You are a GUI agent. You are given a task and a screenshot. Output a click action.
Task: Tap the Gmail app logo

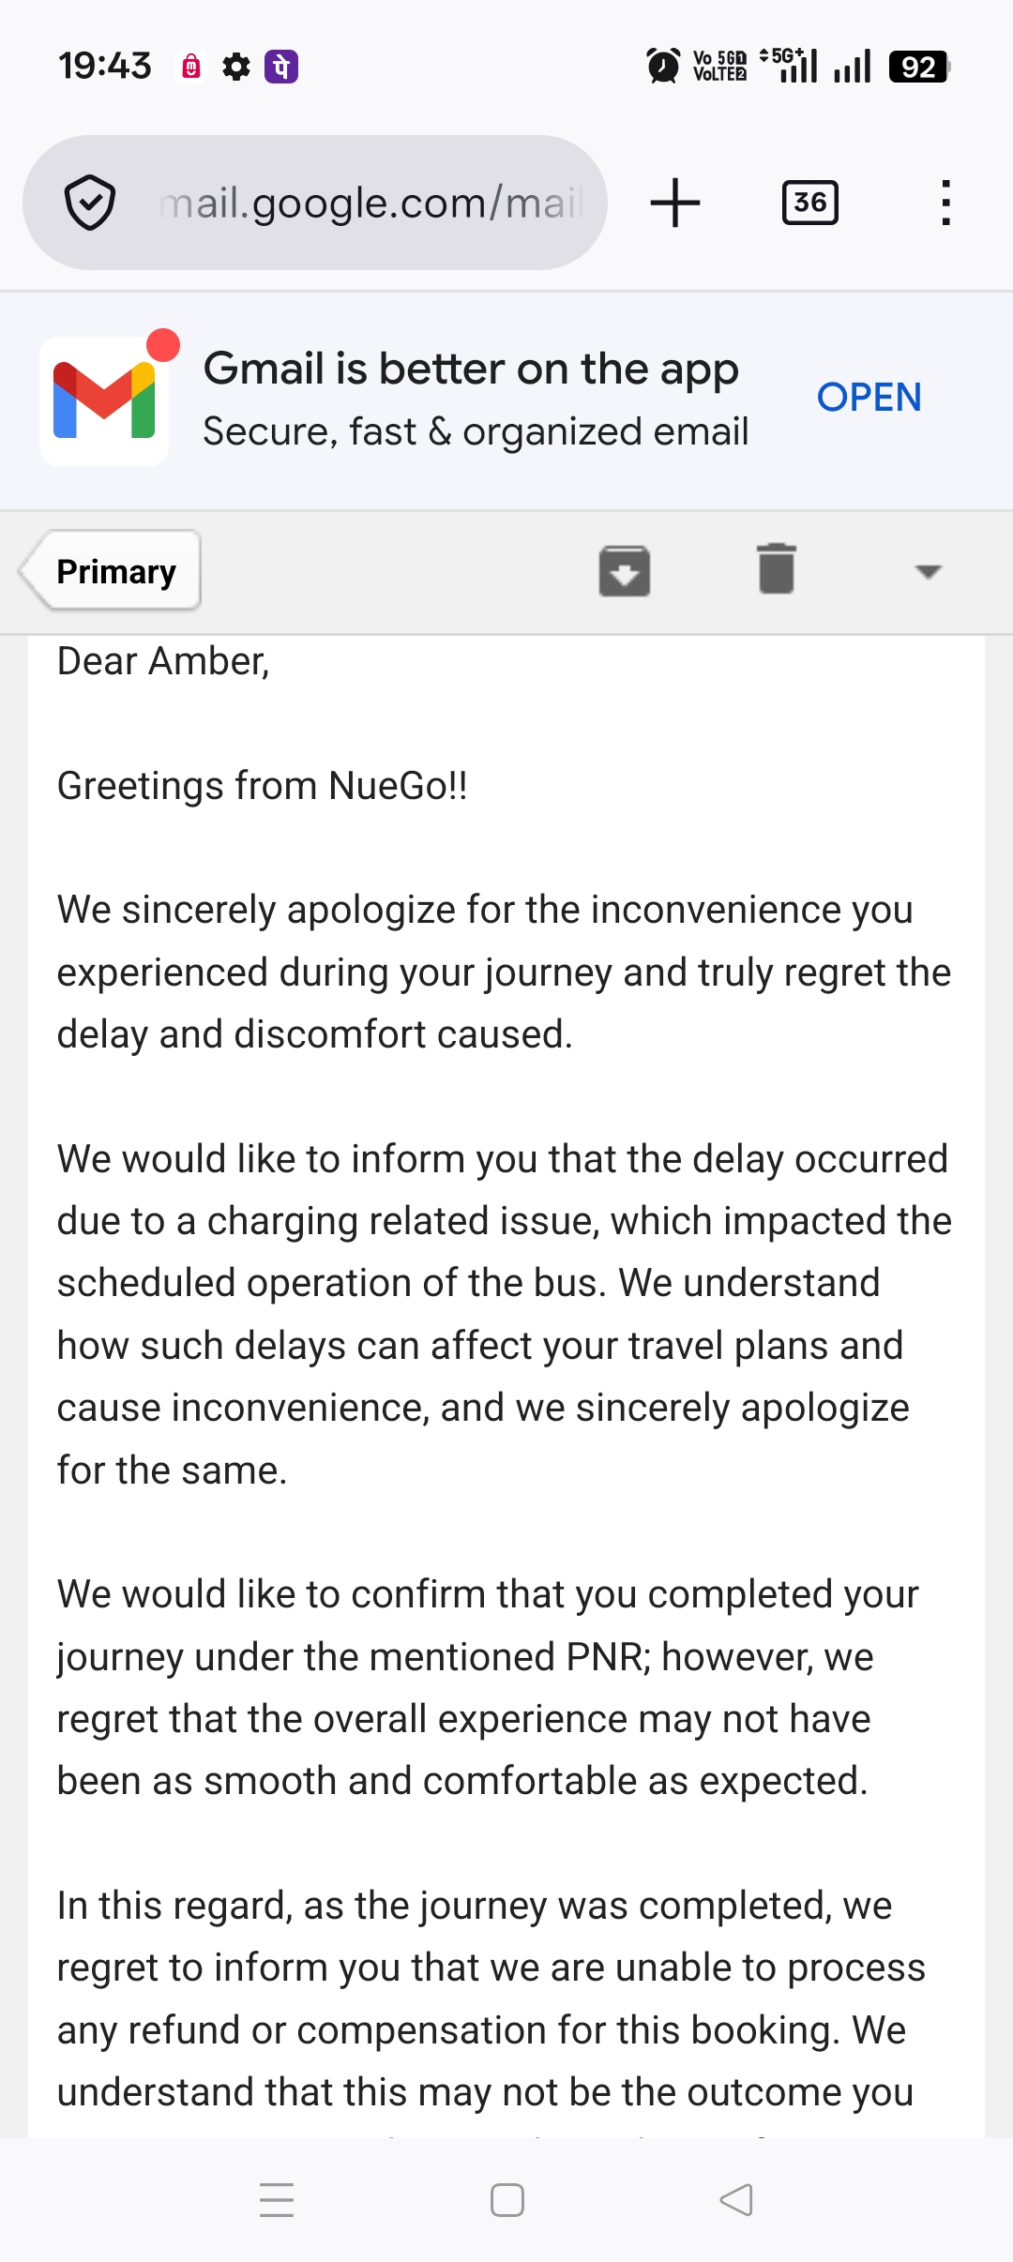(x=104, y=400)
